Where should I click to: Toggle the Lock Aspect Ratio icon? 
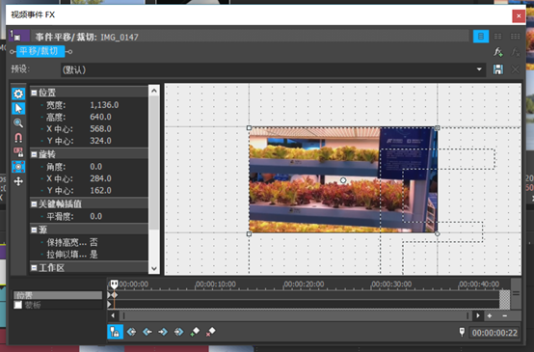(18, 152)
